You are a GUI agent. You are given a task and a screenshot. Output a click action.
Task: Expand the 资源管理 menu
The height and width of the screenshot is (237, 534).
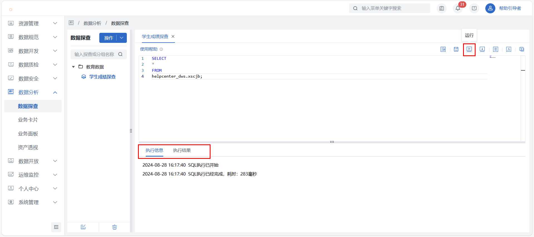[33, 23]
